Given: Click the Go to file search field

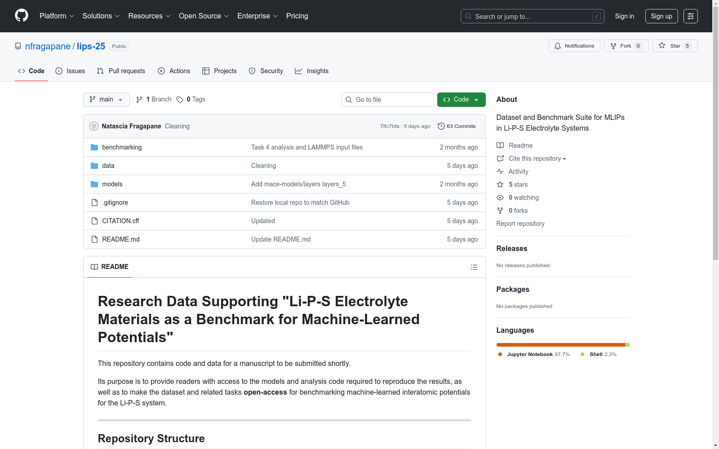Looking at the screenshot, I should point(387,100).
